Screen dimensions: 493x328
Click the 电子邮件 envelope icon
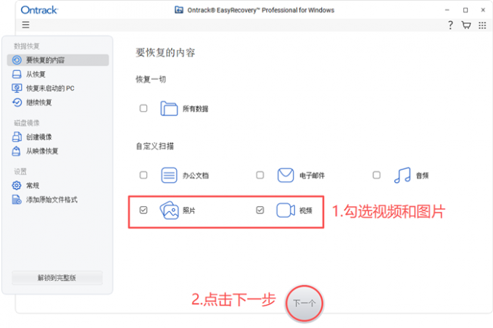click(286, 176)
